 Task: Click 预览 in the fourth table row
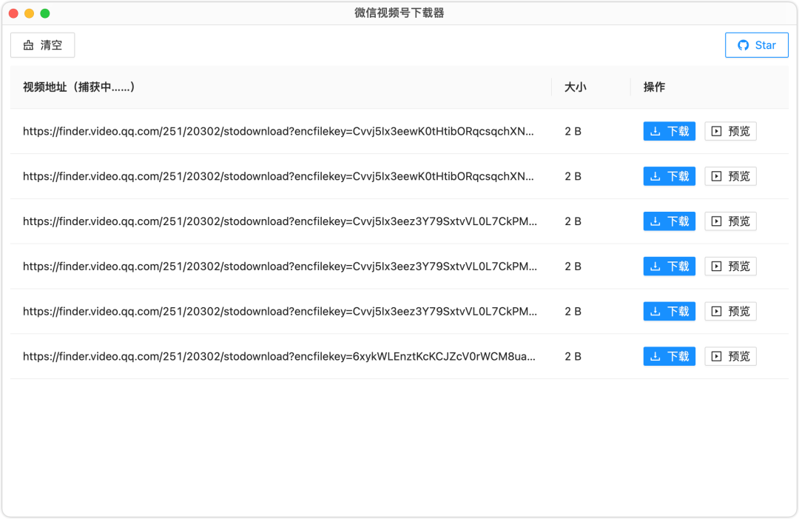click(x=730, y=266)
